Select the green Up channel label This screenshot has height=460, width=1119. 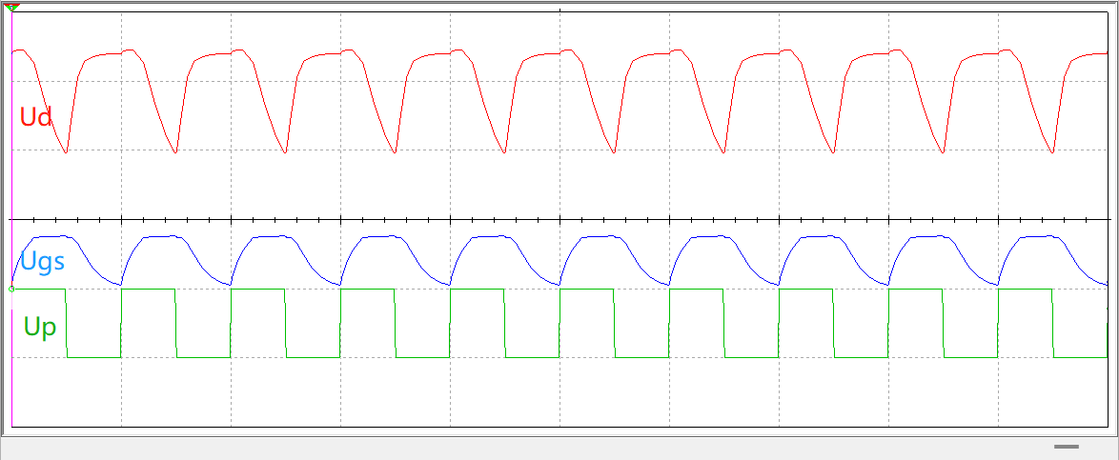coord(40,328)
